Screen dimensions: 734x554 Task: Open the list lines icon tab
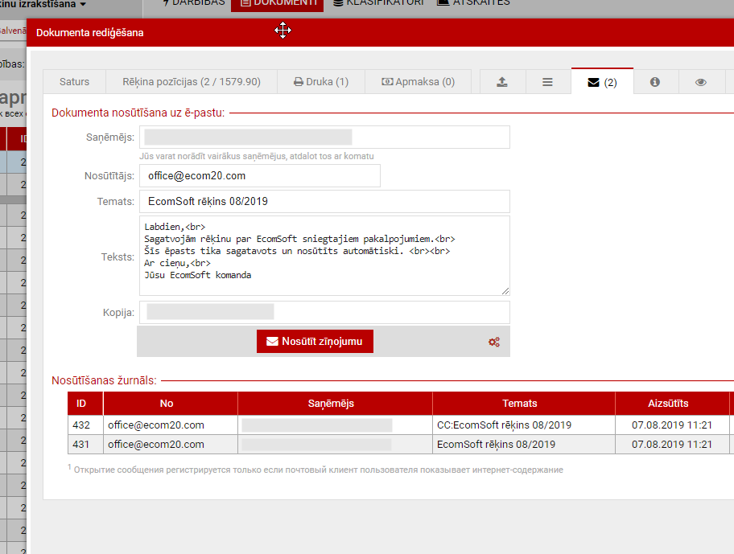pos(547,82)
